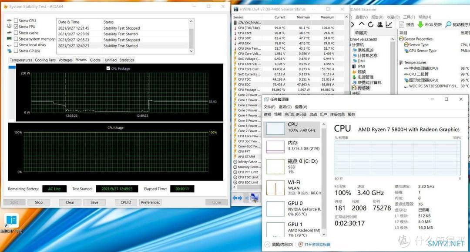Image resolution: width=470 pixels, height=252 pixels.
Task: Open the desktop shortcut with the blue book icon
Action: (11, 224)
